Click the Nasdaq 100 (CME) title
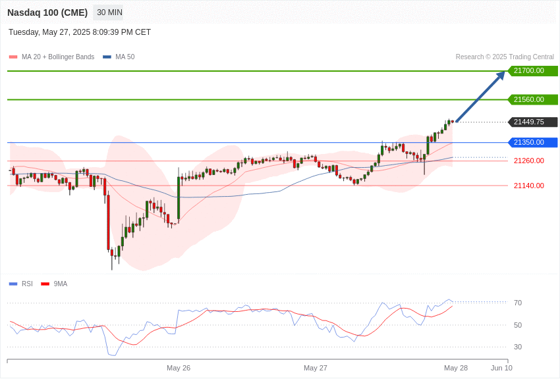The height and width of the screenshot is (379, 560). point(47,13)
